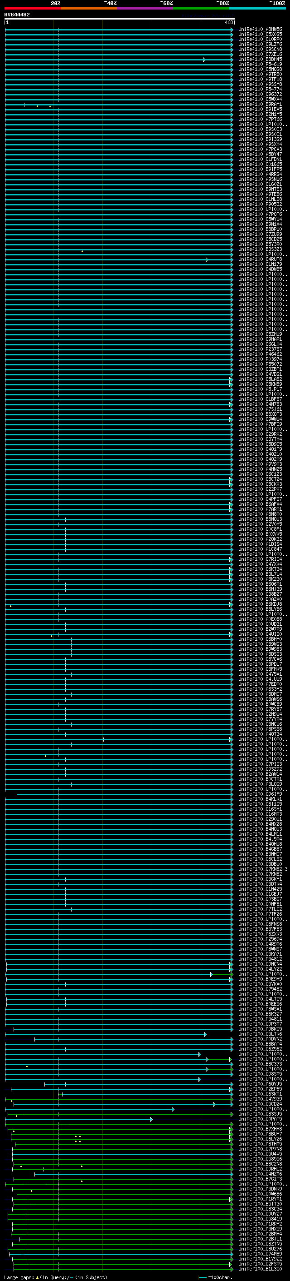Select the UniRef100_B2M1Y5 label
This screenshot has width=290, height=1281.
[260, 115]
